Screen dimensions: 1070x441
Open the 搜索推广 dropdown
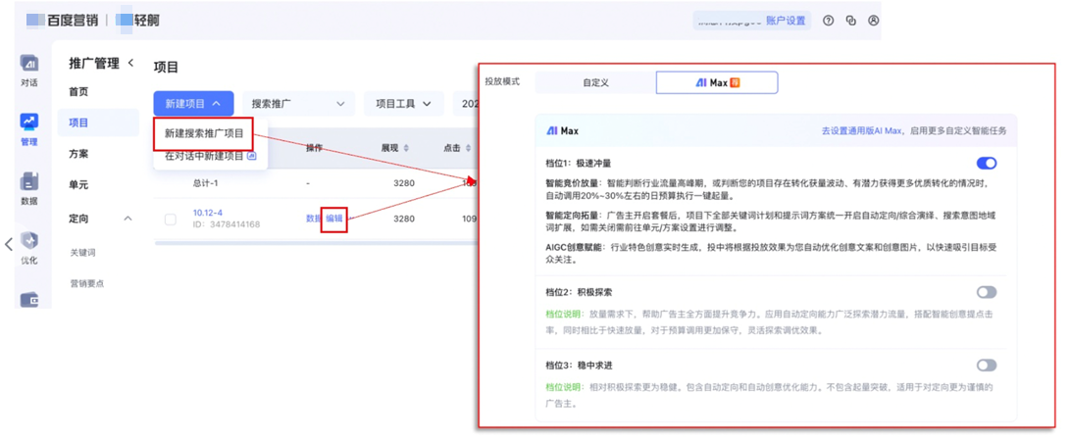click(299, 104)
